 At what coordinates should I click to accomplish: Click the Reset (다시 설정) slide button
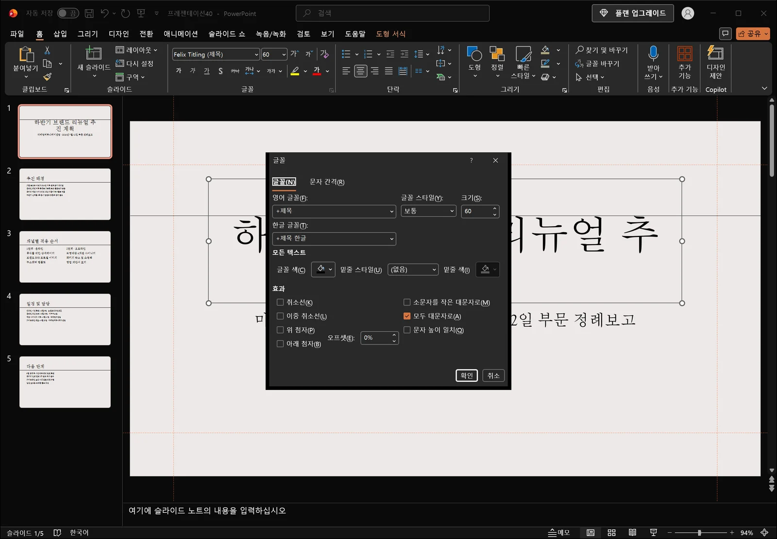(135, 64)
